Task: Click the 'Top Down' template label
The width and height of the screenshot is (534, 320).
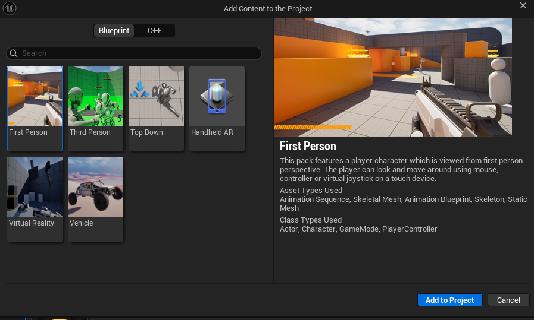Action: [x=146, y=132]
